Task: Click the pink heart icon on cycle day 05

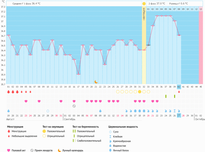Action: (x=26, y=101)
